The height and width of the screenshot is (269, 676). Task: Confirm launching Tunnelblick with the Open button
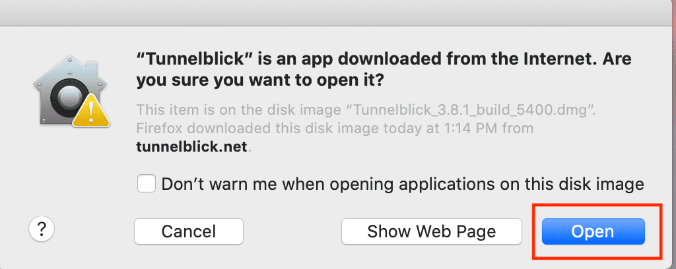pos(593,231)
